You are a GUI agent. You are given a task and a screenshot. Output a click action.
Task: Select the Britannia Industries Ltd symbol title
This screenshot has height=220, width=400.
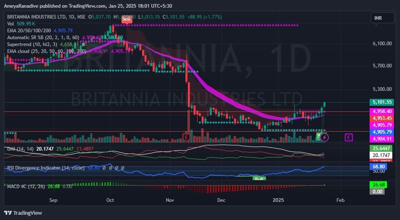coord(41,17)
